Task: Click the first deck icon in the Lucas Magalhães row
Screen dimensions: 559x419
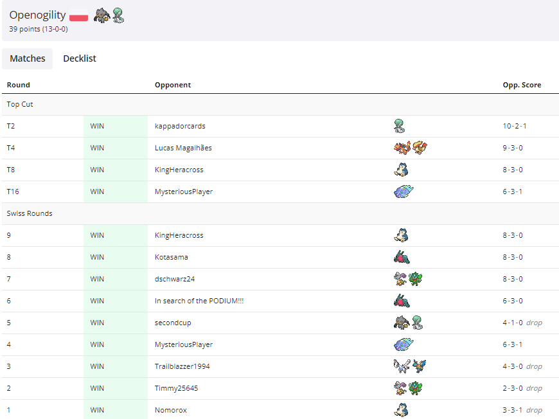Action: pyautogui.click(x=402, y=148)
